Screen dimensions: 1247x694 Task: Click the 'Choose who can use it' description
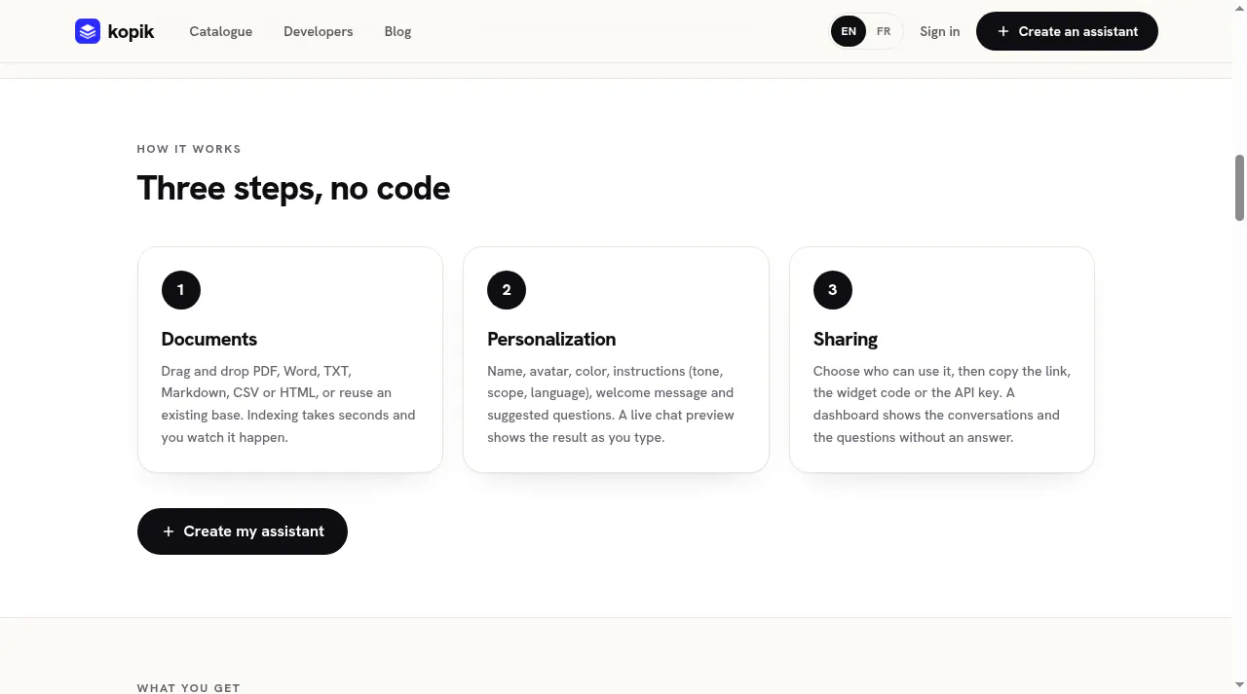click(x=942, y=404)
